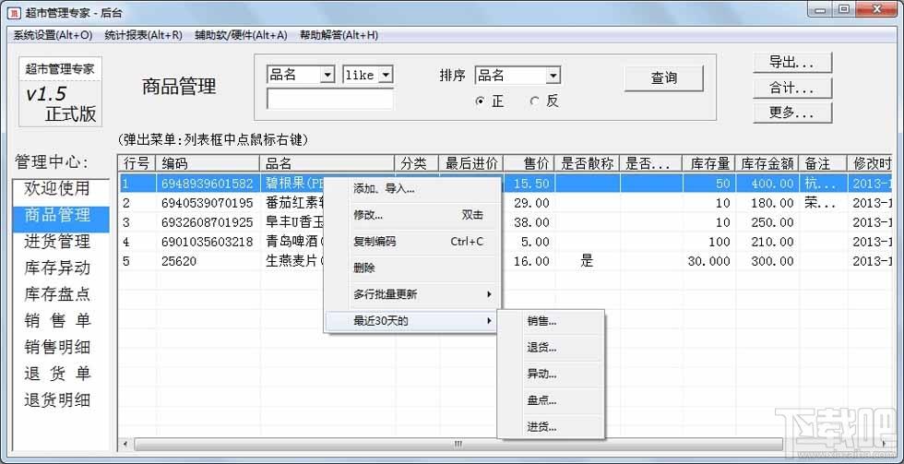Click the 行号 column header
Screen dimensions: 904x464
click(137, 163)
